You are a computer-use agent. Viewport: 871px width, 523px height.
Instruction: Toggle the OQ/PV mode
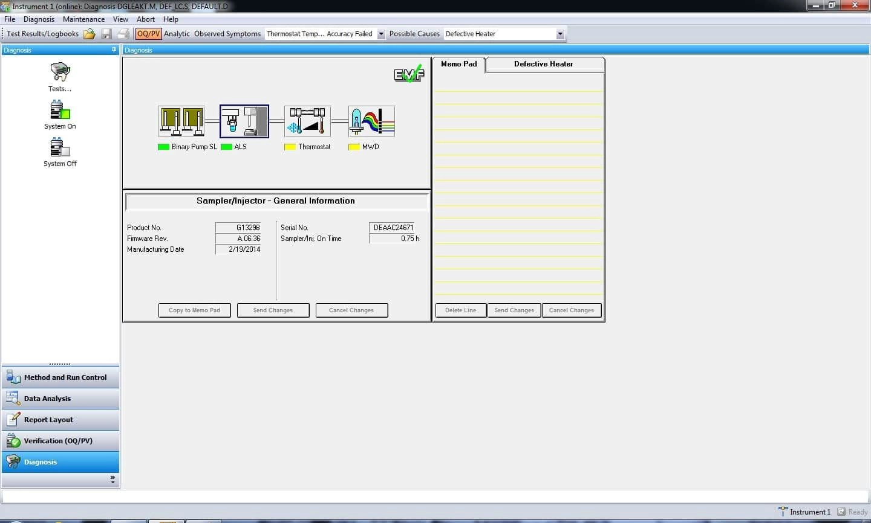(148, 34)
